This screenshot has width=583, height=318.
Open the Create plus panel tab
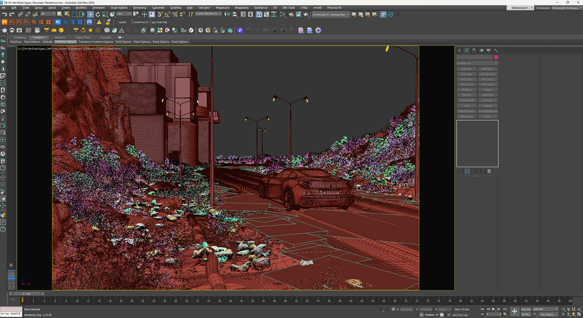459,50
